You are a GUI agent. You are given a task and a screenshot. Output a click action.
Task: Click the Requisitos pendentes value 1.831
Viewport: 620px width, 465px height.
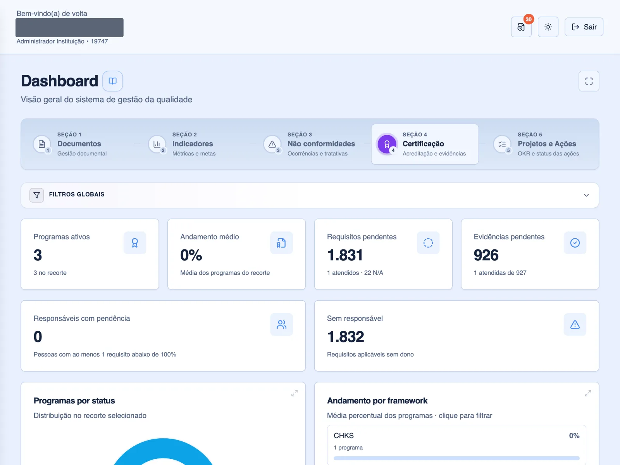[x=345, y=255]
